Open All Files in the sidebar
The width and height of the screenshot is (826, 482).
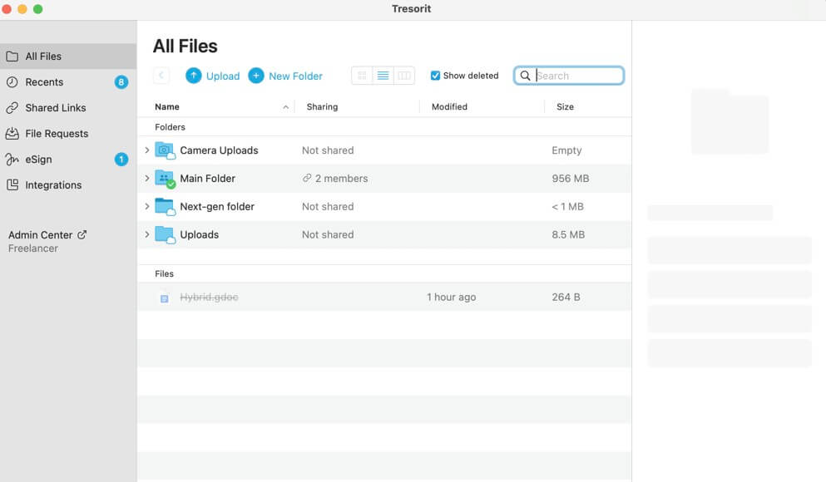68,57
